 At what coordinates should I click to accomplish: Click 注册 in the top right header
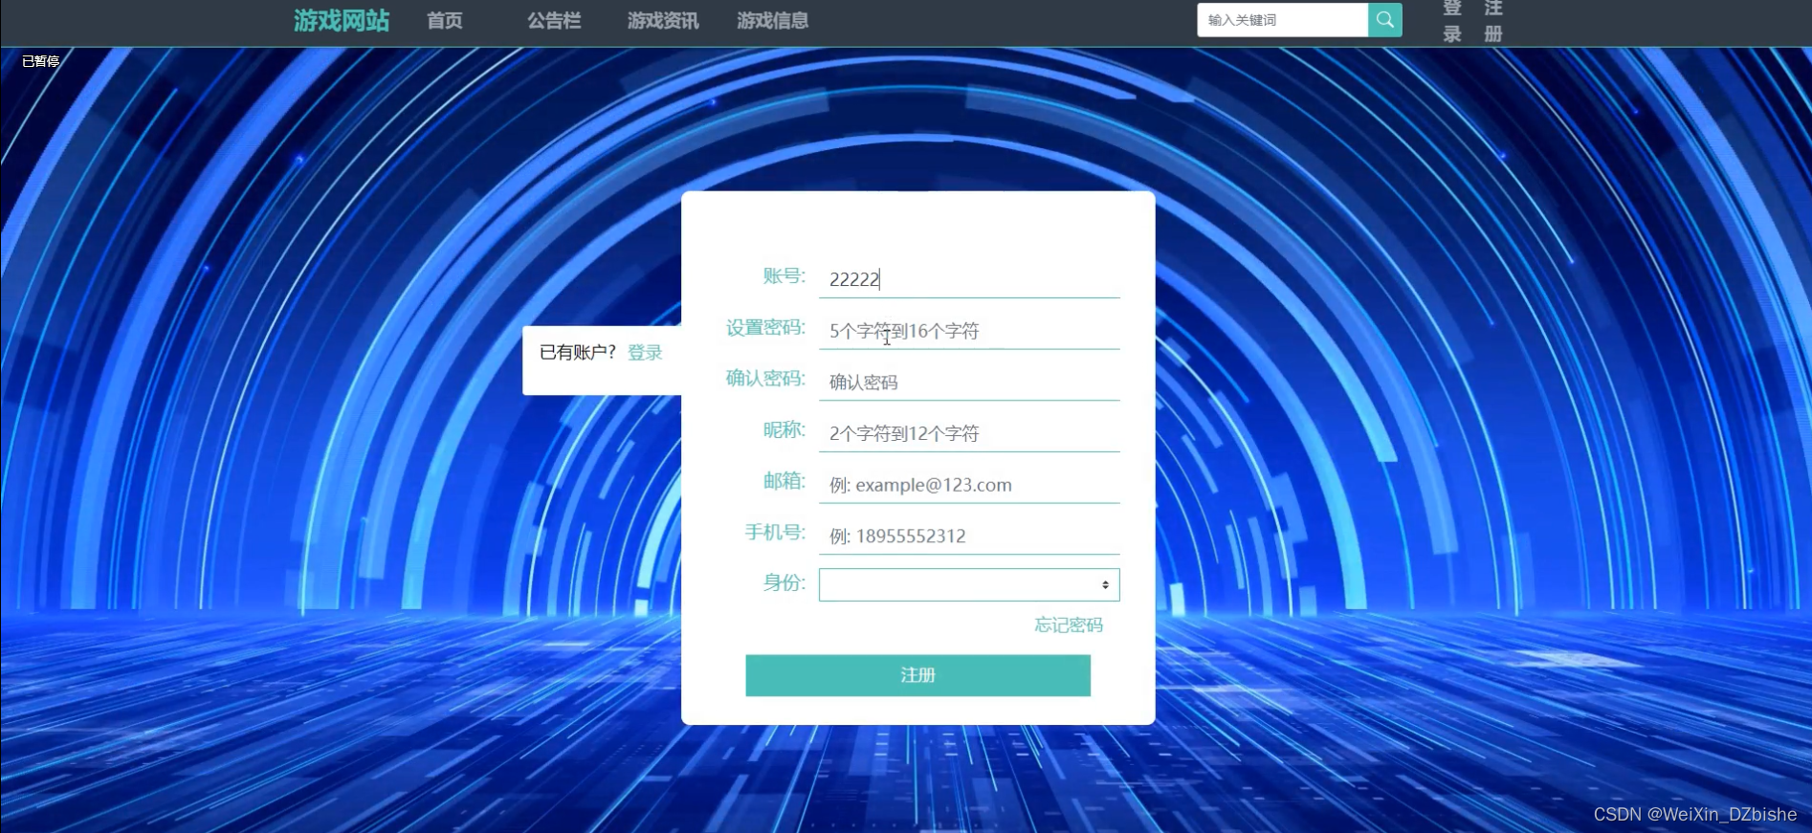point(1493,21)
